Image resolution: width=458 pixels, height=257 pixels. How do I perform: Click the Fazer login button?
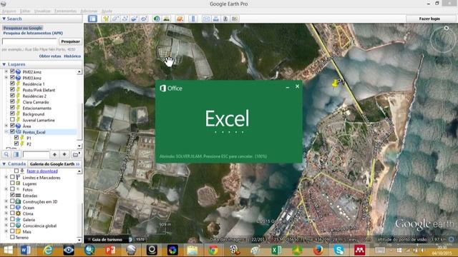(x=429, y=19)
